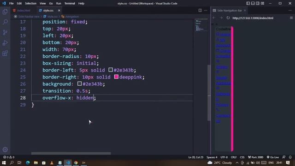Open the Run and Debug view
Viewport: 295px width, 166px height.
click(5, 43)
